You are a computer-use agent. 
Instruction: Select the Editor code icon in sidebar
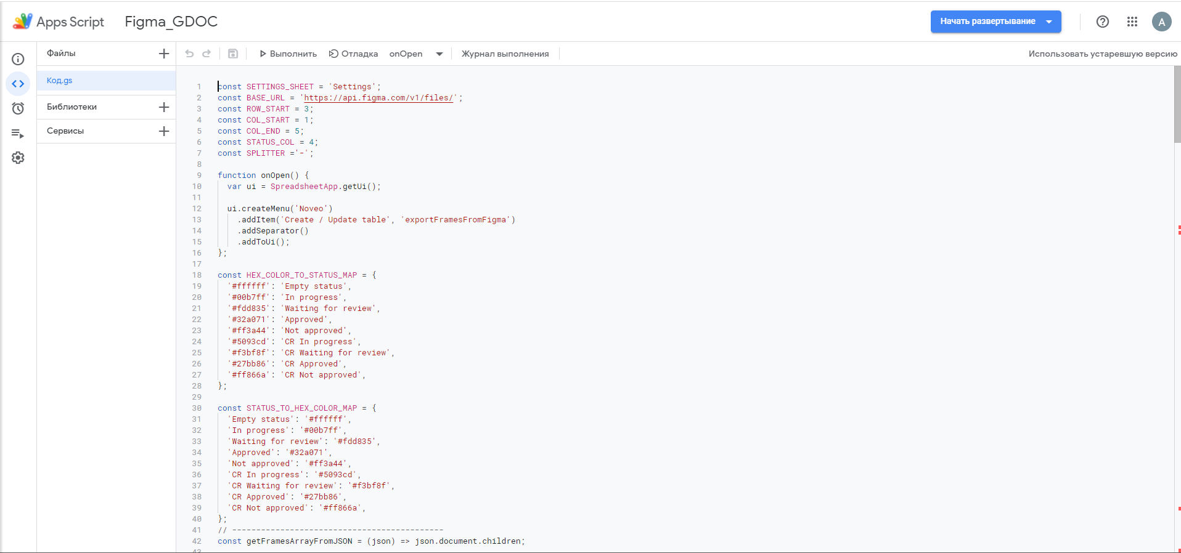18,84
